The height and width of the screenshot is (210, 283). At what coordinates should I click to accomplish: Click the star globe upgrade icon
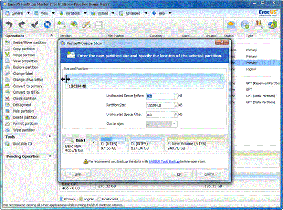[272, 24]
